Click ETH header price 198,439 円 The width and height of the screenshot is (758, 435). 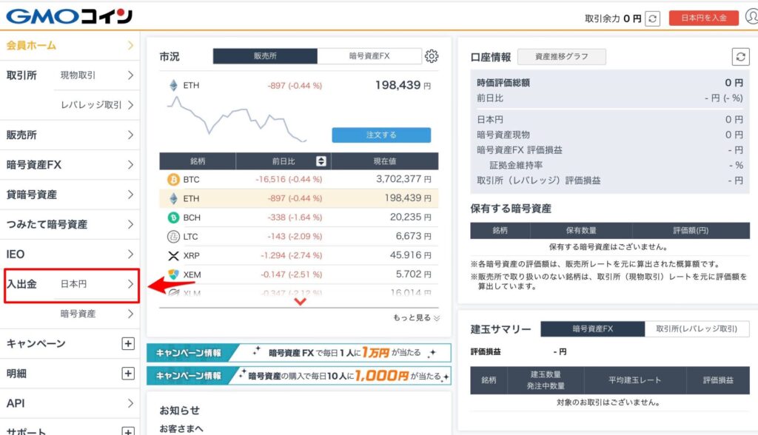(x=403, y=86)
